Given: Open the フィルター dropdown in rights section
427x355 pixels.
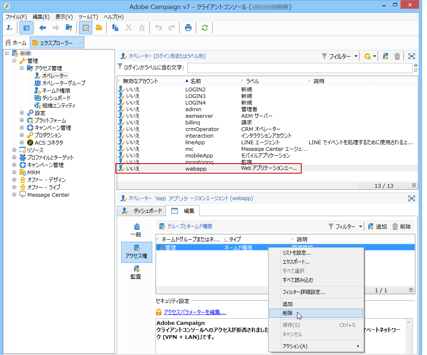Looking at the screenshot, I should pyautogui.click(x=345, y=226).
